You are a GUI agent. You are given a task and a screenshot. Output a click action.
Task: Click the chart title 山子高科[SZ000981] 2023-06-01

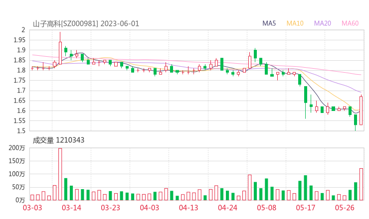[x=86, y=24]
